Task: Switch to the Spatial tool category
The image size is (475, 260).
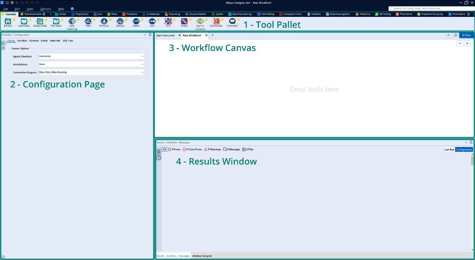Action: [217, 14]
